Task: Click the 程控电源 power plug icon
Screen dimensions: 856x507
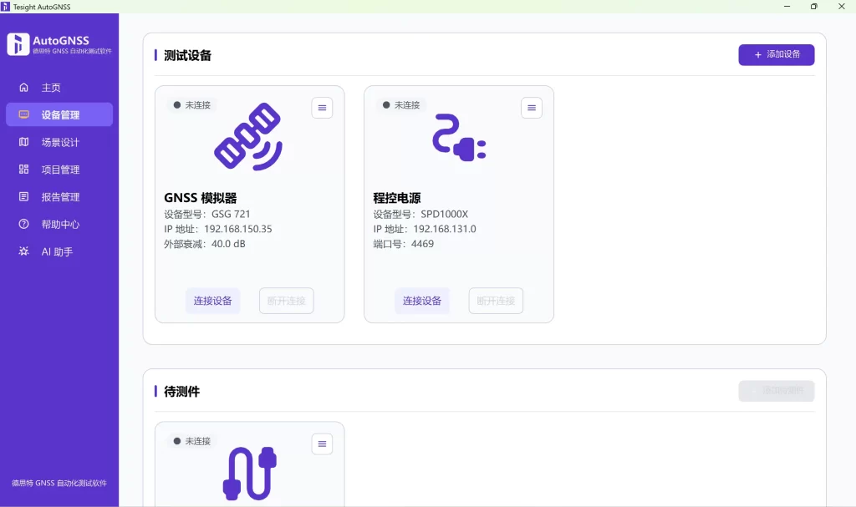Action: [459, 137]
